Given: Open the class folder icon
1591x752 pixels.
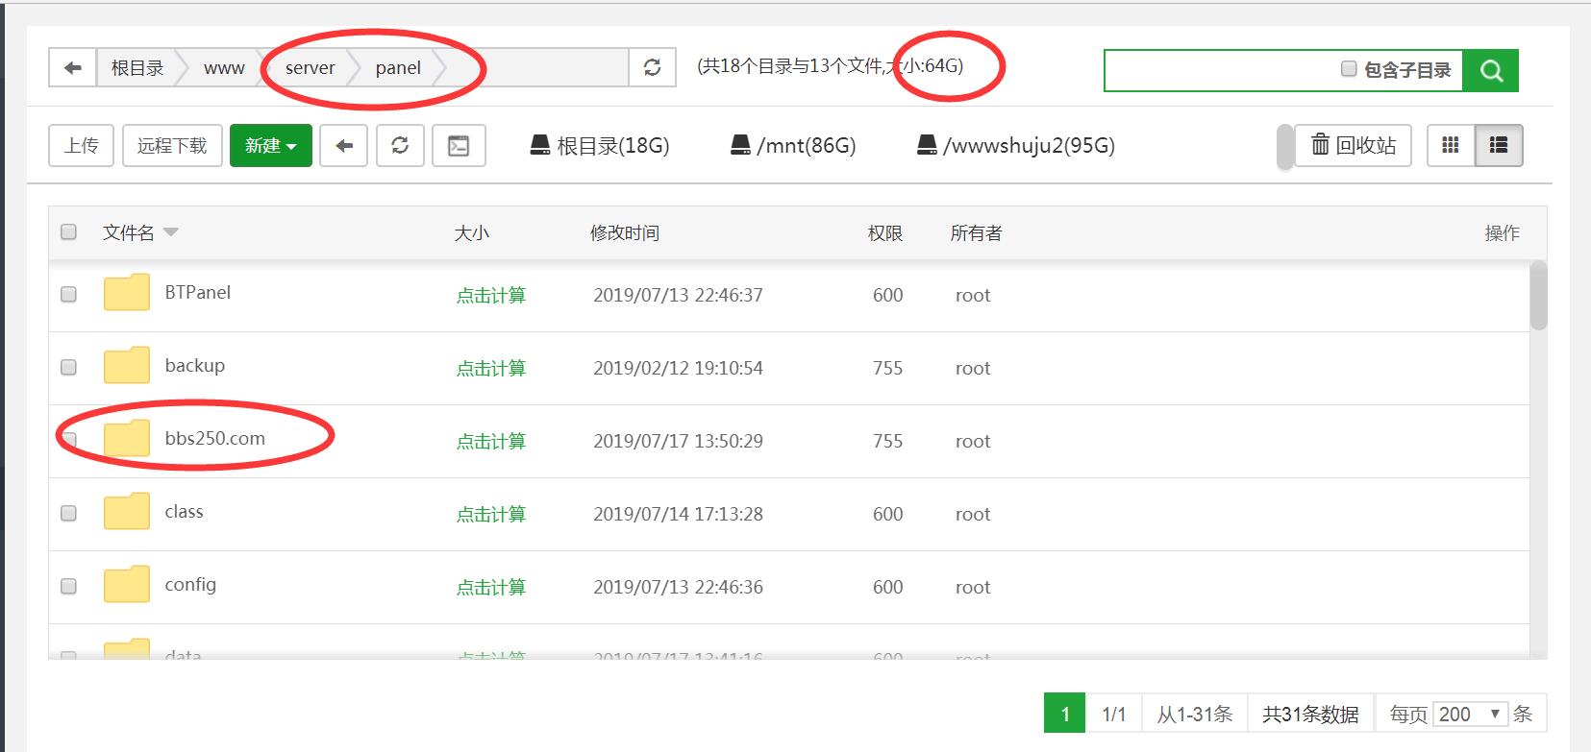Looking at the screenshot, I should (x=127, y=512).
